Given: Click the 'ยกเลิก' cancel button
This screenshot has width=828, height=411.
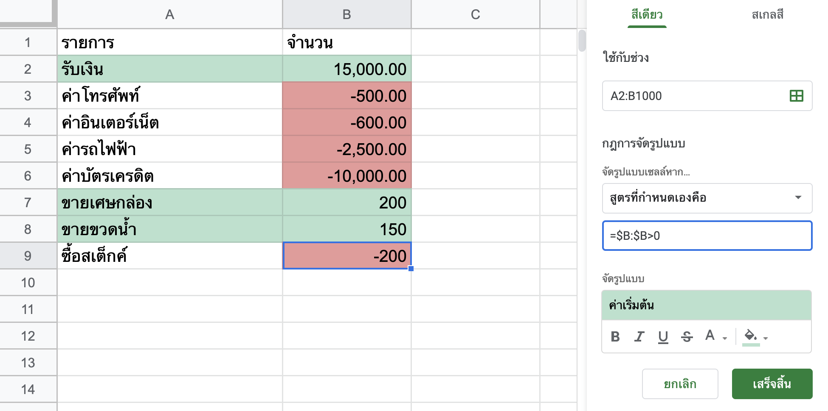Looking at the screenshot, I should [680, 384].
